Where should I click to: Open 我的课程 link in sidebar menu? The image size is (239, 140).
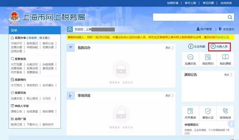[x=48, y=112]
